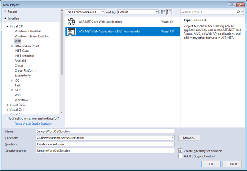
Task: Select the Test category
Action: [17, 85]
